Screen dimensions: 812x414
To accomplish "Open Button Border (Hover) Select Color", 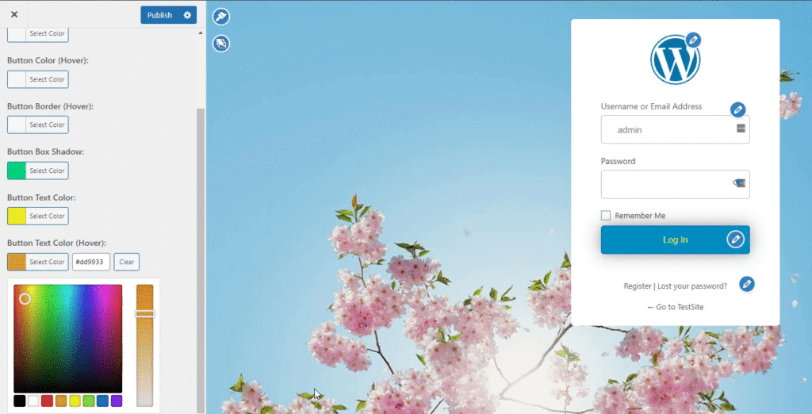I will point(38,125).
